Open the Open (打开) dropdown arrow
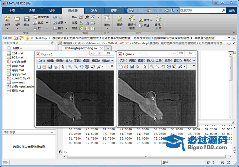The image size is (239, 167). pos(17,28)
